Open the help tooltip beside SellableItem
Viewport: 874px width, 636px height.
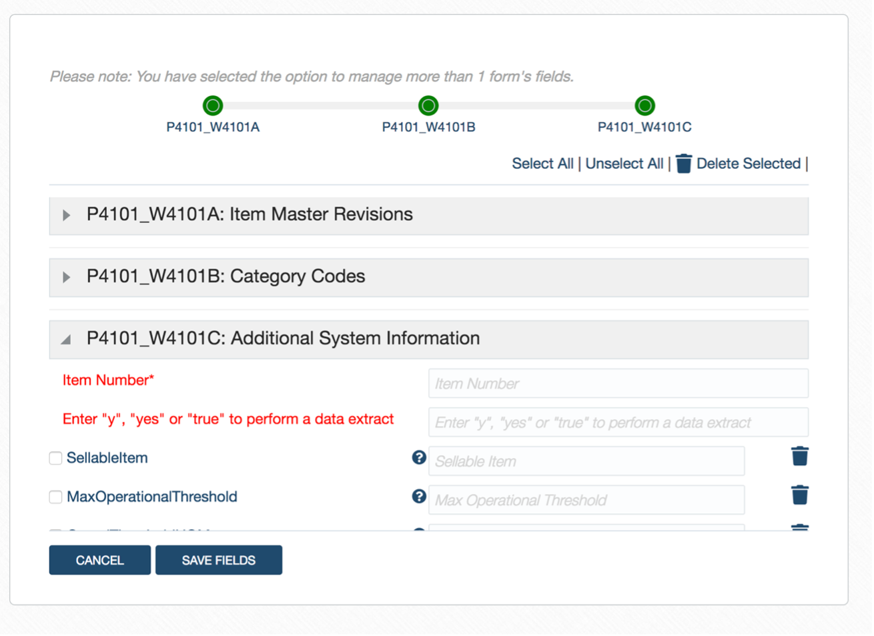tap(419, 458)
